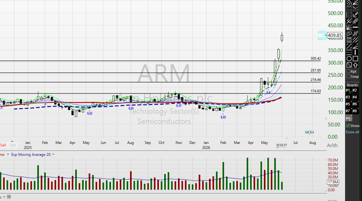Screen dimensions: 362x201
Task: Click the Arith scale mode label
Action: pos(332,146)
